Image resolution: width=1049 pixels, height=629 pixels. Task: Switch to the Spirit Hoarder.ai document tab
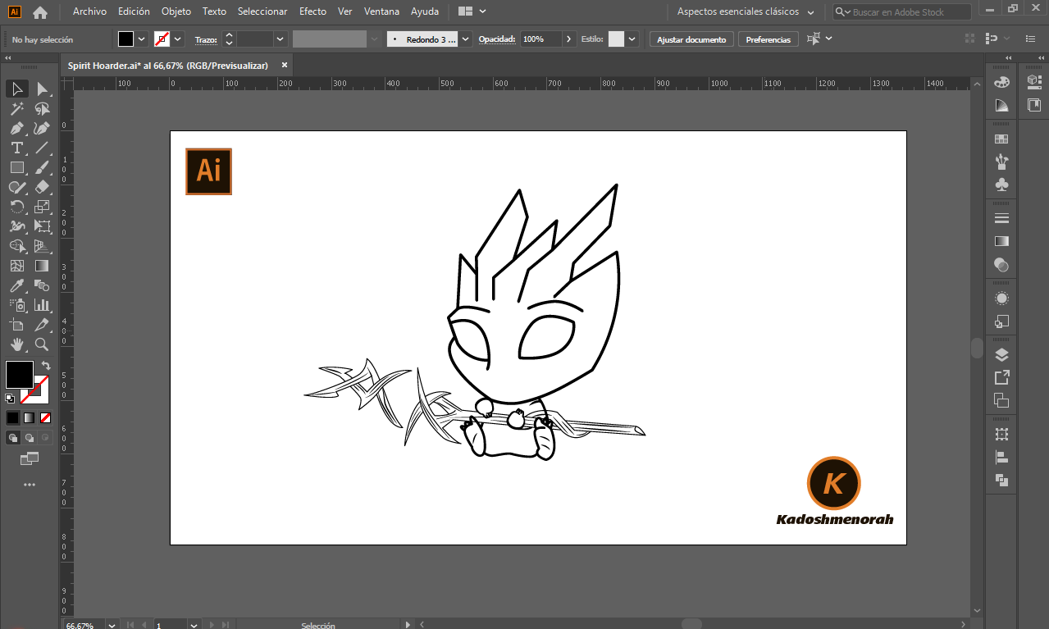click(x=168, y=66)
